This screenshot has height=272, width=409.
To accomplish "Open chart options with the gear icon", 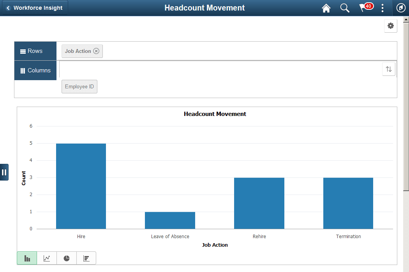I will 391,26.
